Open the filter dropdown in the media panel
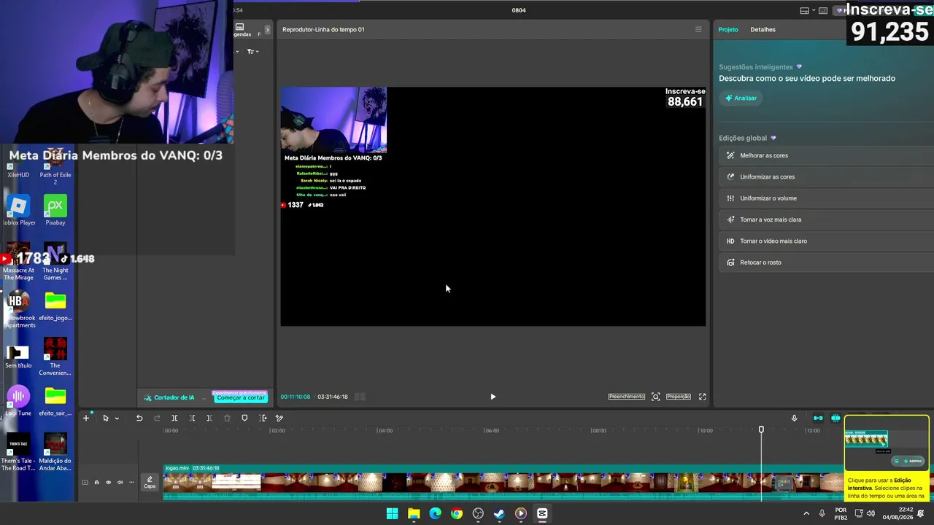Screen dimensions: 934x525 tap(252, 52)
